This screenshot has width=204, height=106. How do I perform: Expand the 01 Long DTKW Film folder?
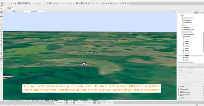[x=181, y=22]
